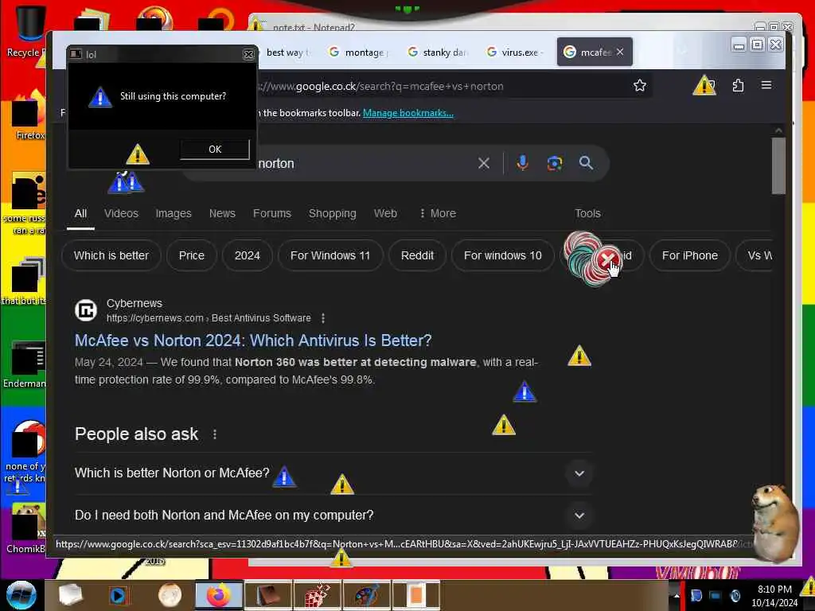815x611 pixels.
Task: Click the Google search text field
Action: click(364, 164)
